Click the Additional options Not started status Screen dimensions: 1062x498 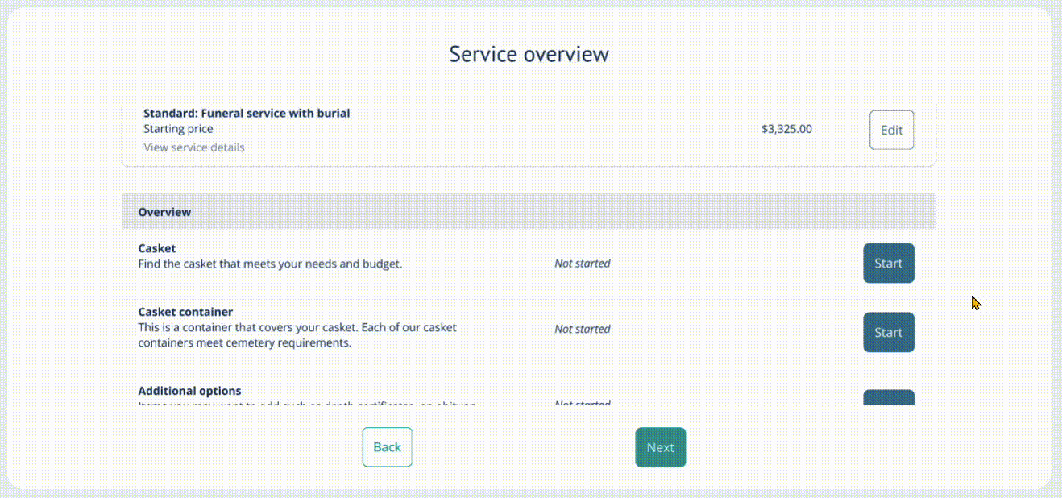tap(582, 402)
